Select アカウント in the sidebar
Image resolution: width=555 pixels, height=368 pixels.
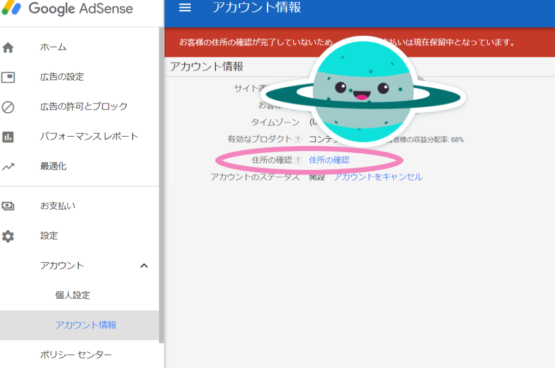[x=62, y=266]
